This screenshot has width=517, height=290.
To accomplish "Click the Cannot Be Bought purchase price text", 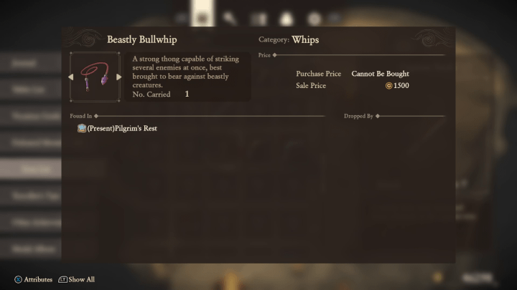I will click(380, 74).
